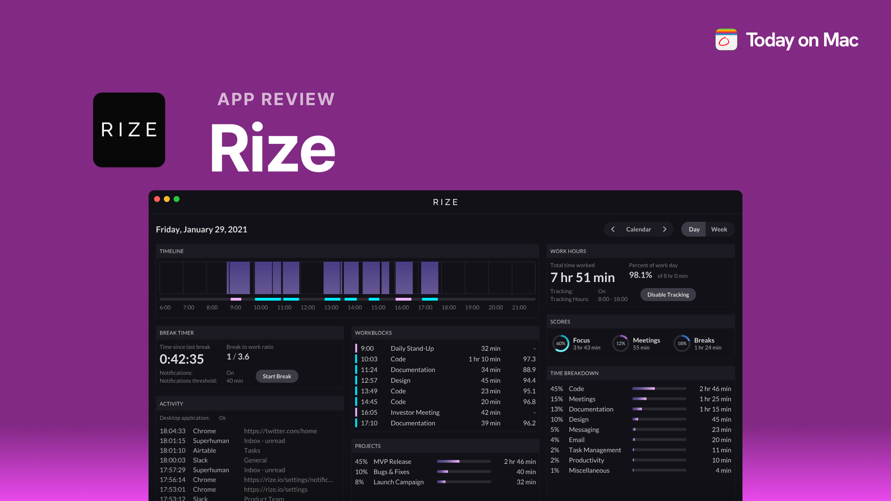891x501 pixels.
Task: Click the left chevron to view previous day
Action: tap(613, 229)
